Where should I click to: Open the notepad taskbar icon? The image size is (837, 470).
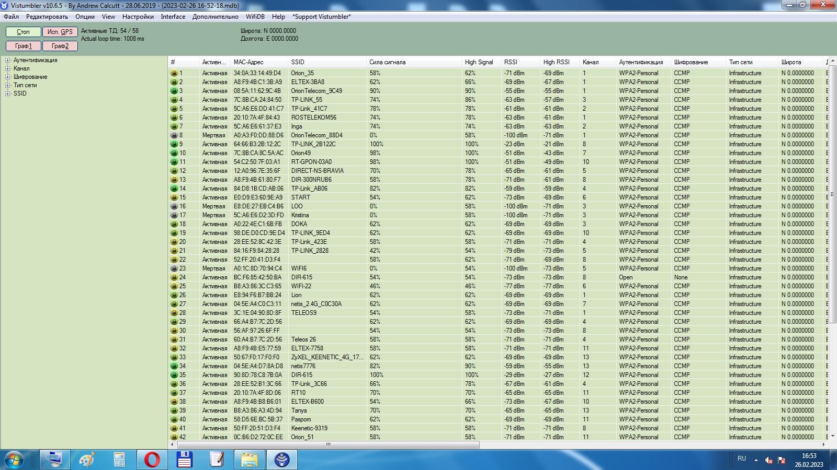[x=217, y=460]
